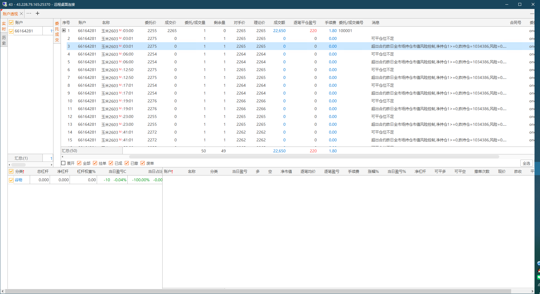Image resolution: width=540 pixels, height=294 pixels.
Task: Select the 委托成交 vertical tab
Action: [57, 32]
